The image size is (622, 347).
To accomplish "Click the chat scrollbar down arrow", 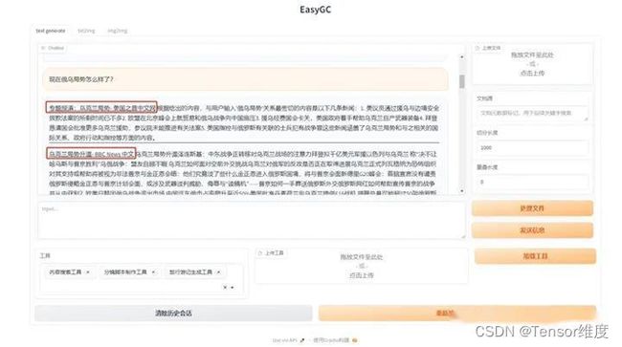I will 462,191.
